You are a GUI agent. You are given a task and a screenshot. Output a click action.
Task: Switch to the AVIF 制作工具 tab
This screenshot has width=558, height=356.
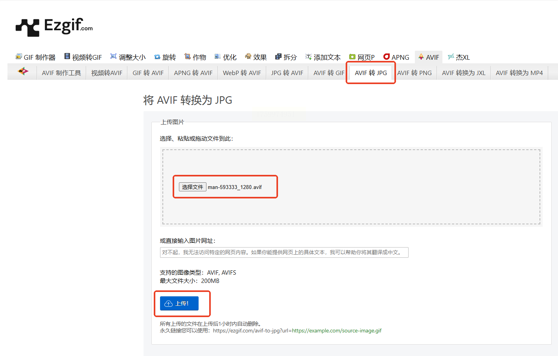point(61,73)
